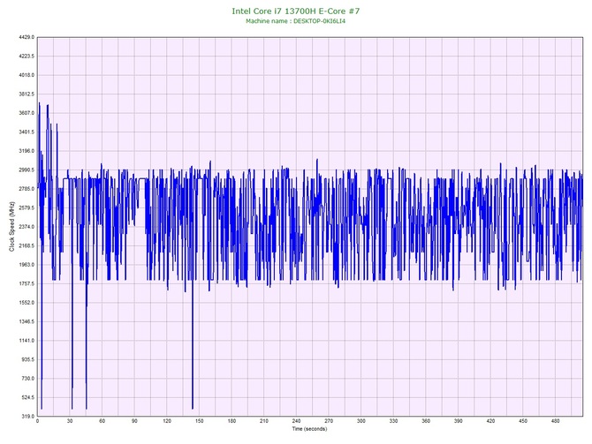The image size is (592, 444).
Task: Click the y-axis value 3607.0
Action: pyautogui.click(x=27, y=113)
